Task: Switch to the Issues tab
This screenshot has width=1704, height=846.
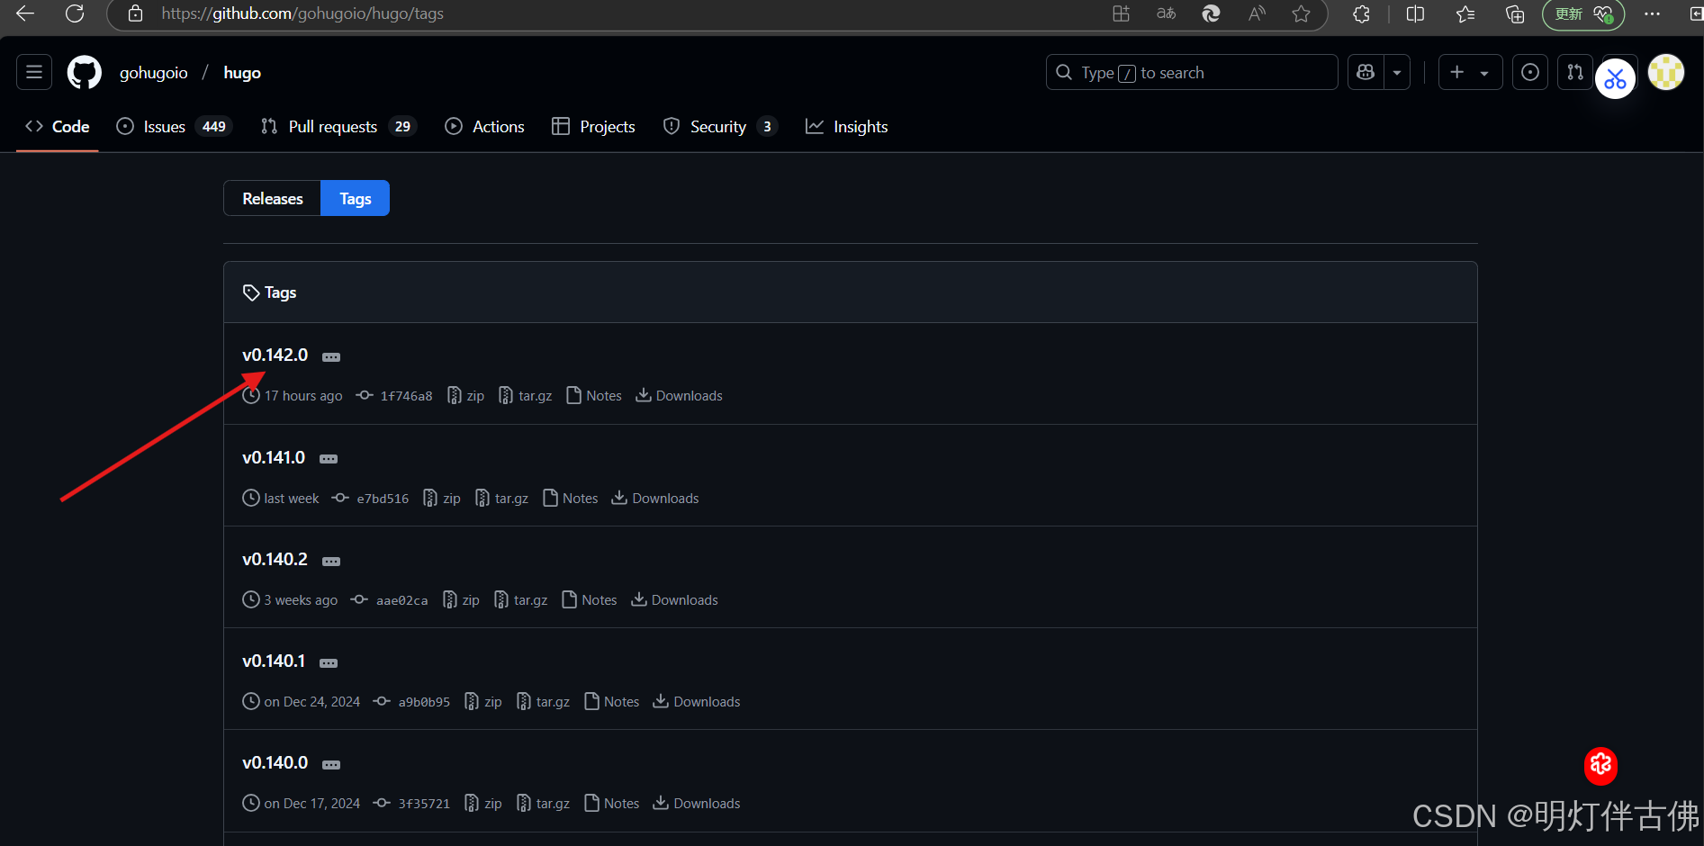Action: 174,126
